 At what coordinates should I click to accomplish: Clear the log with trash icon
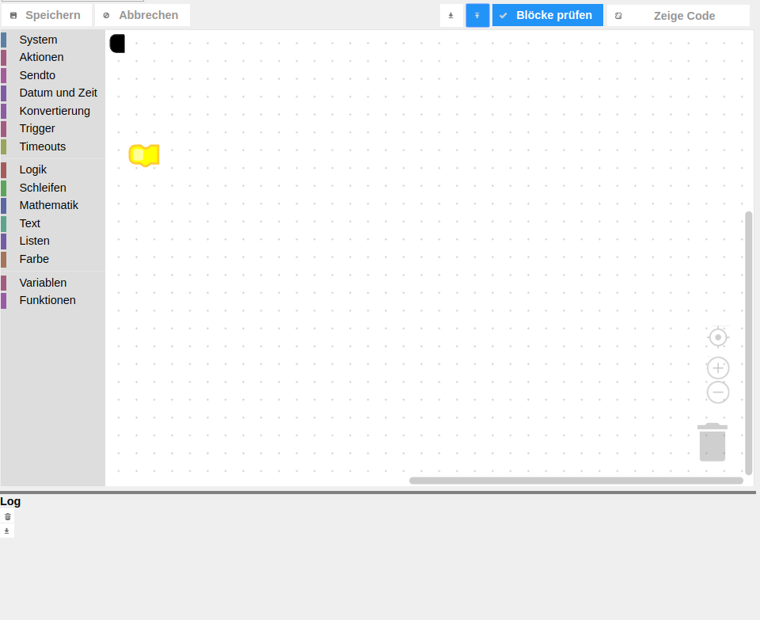[7, 517]
